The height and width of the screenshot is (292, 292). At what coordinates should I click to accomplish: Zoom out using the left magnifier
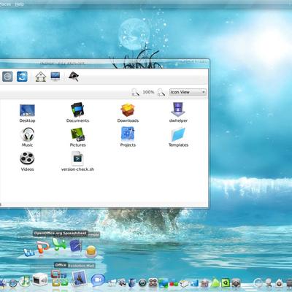coord(135,92)
